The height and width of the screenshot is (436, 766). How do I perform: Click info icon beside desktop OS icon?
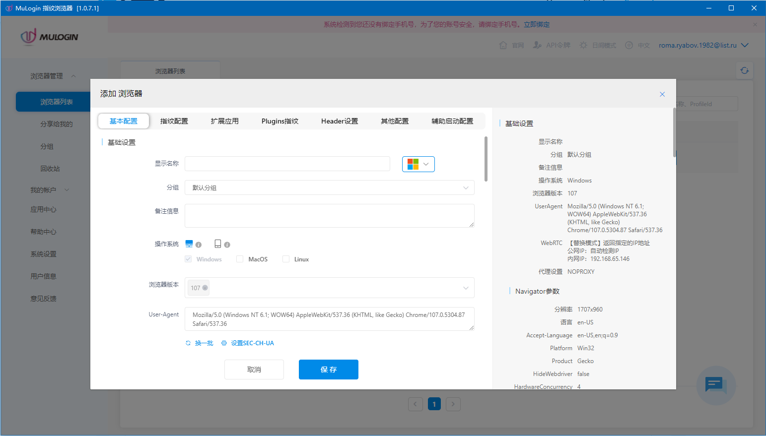pos(199,245)
